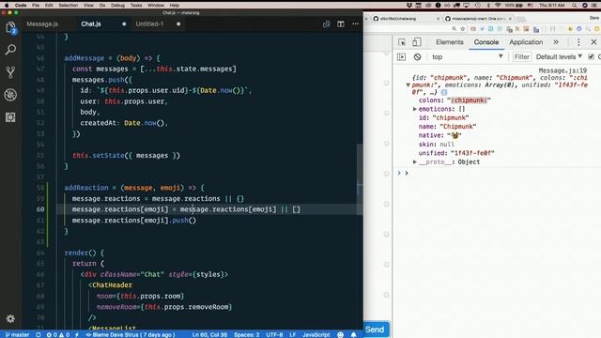Image resolution: width=601 pixels, height=338 pixels.
Task: Select the Console tab in DevTools
Action: (x=486, y=42)
